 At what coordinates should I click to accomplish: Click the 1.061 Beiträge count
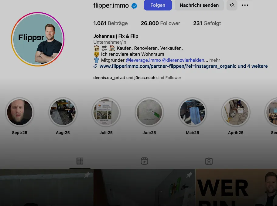point(111,23)
